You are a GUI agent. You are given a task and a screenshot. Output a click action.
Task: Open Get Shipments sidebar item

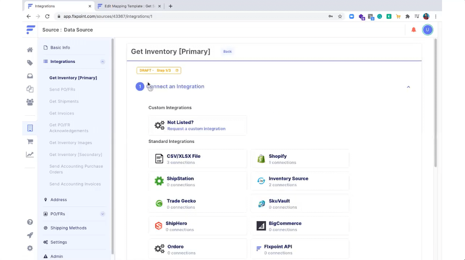click(64, 101)
